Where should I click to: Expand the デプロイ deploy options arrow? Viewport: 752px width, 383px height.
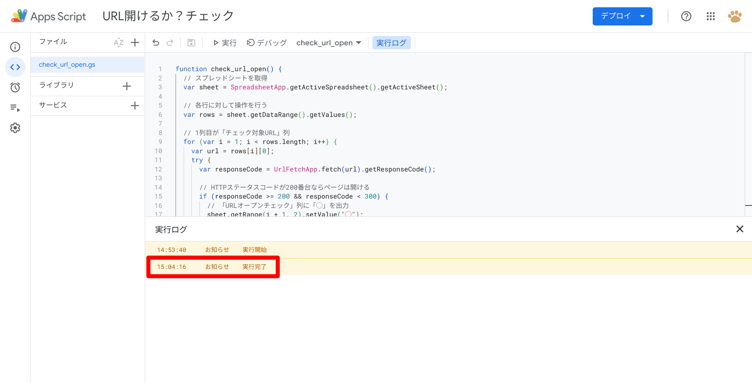pos(642,16)
